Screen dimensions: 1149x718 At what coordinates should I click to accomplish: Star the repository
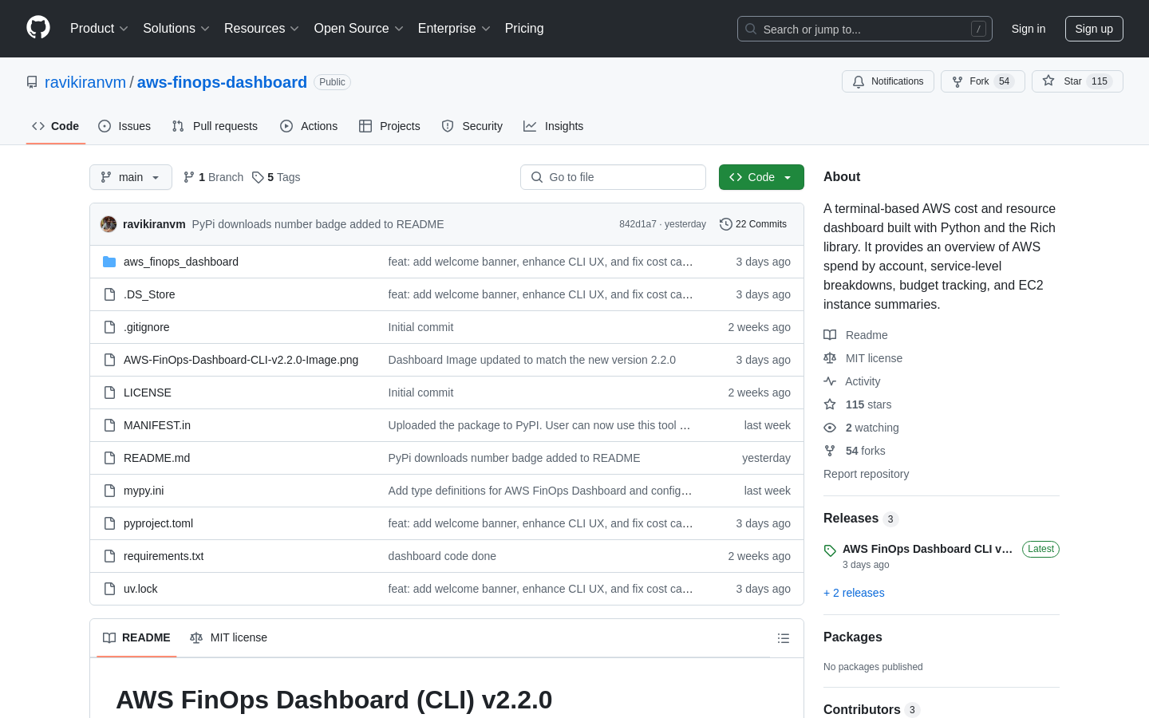[1077, 81]
